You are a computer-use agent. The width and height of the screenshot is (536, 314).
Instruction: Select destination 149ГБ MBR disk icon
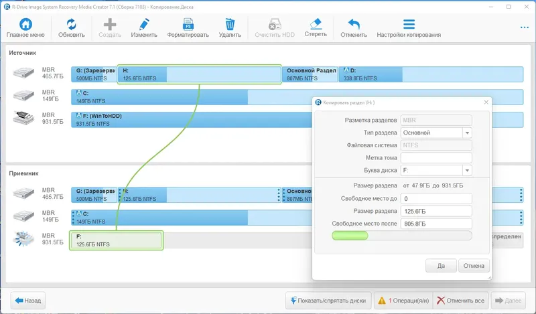coord(23,216)
